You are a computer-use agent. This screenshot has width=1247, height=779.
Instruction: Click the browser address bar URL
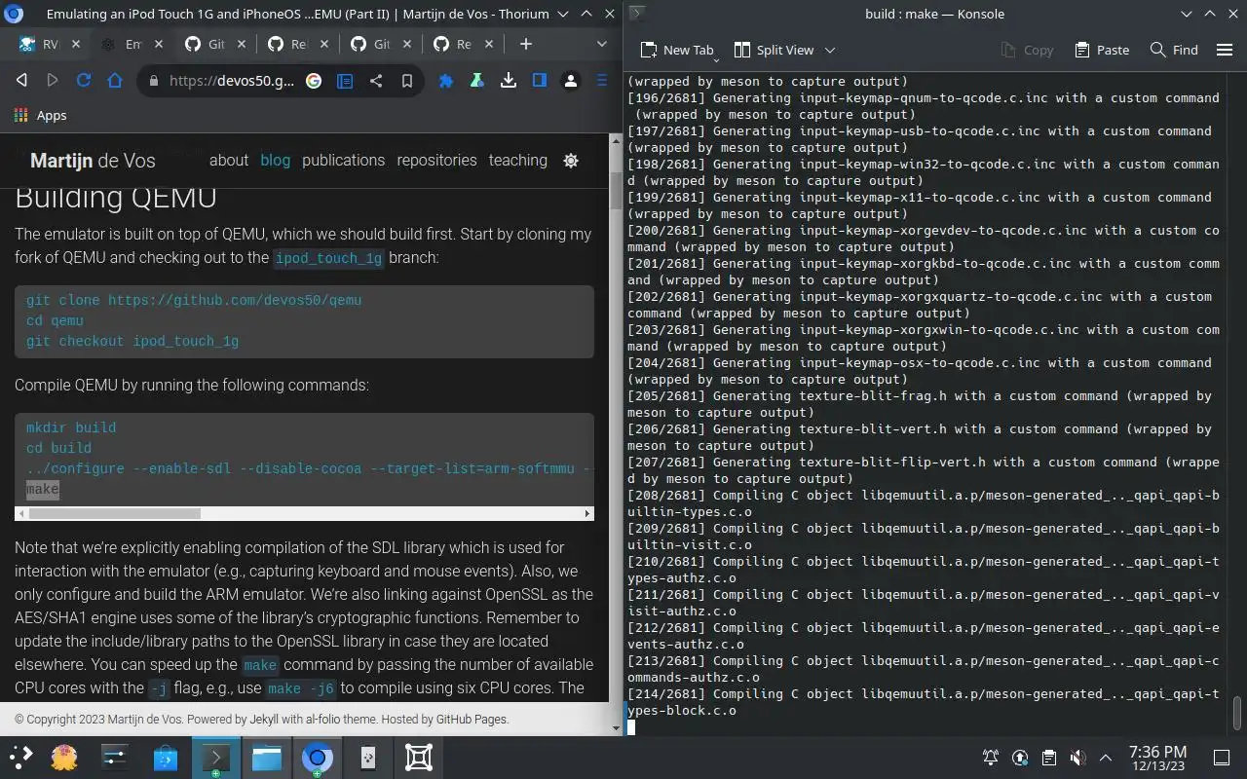coord(232,81)
